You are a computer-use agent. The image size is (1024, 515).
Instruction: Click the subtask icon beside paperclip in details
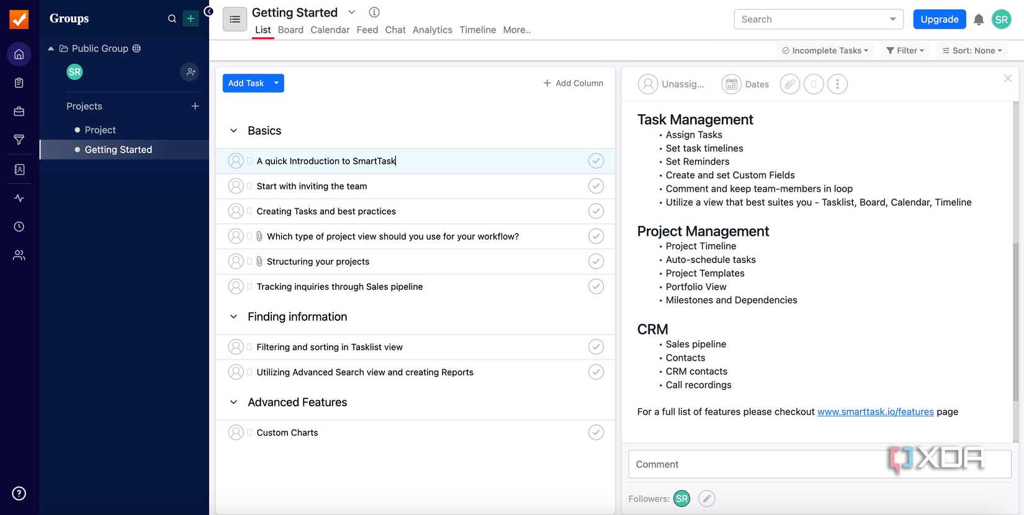(814, 84)
